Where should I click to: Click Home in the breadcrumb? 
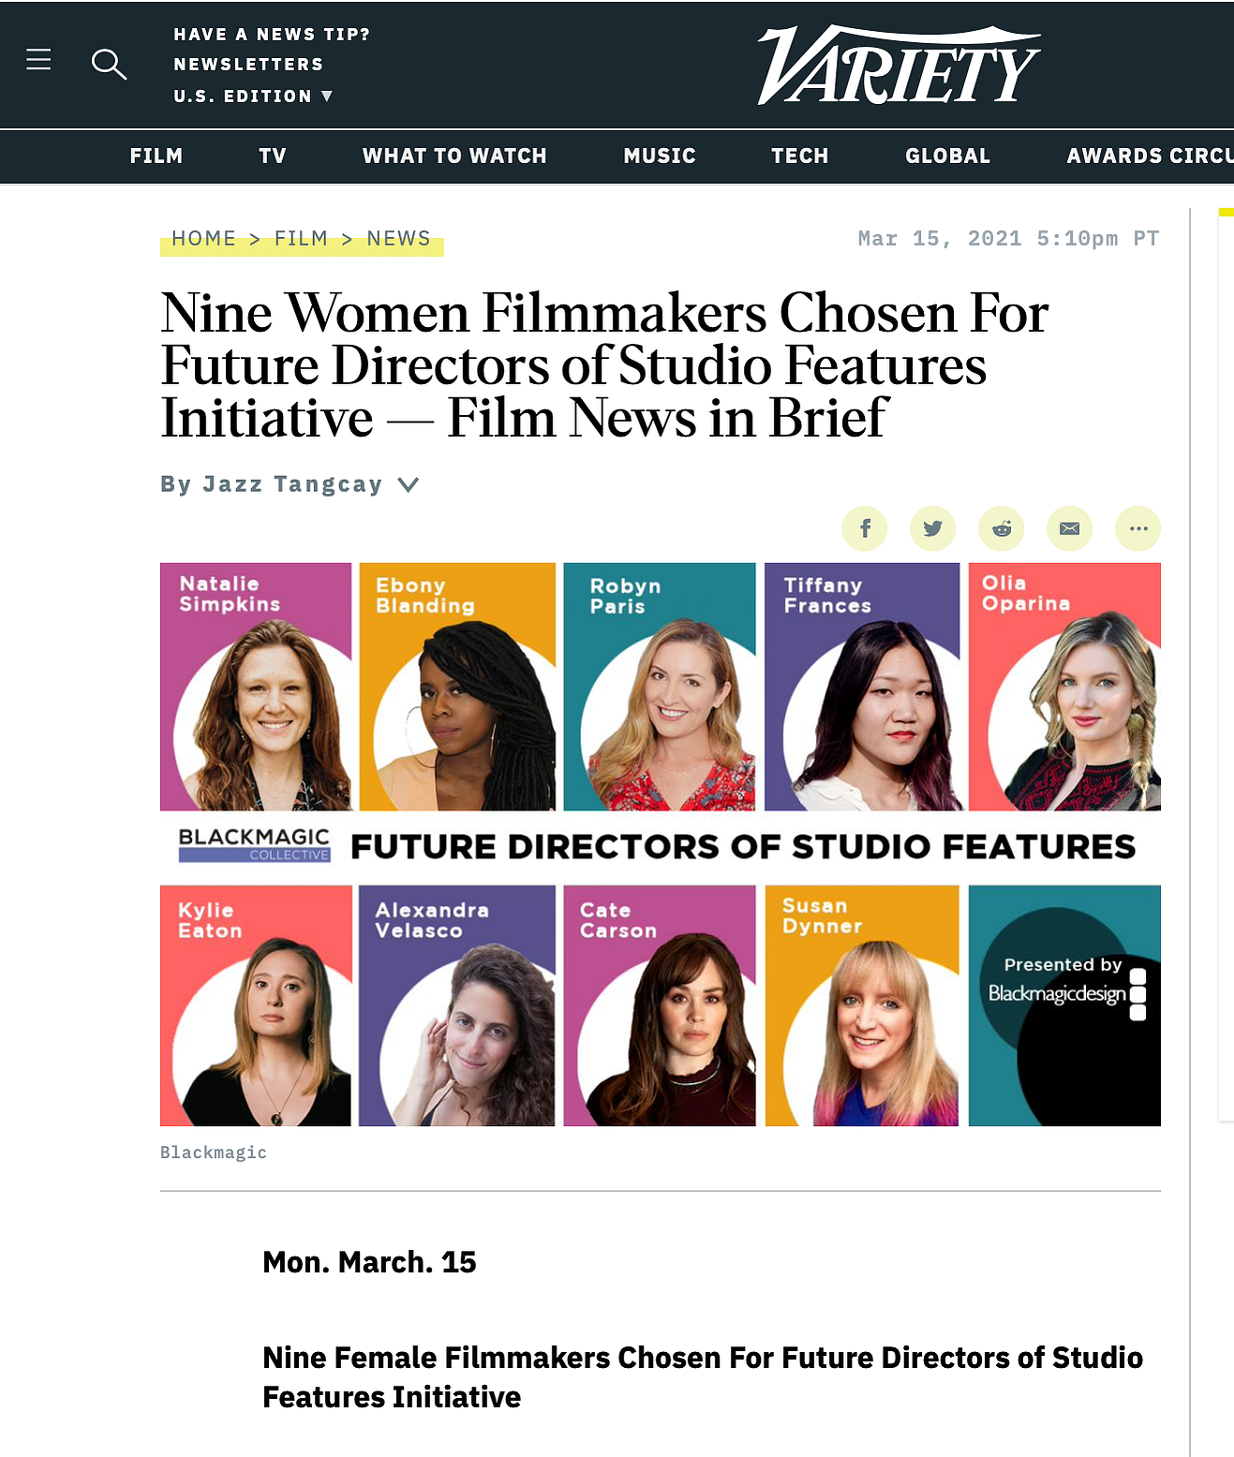click(x=203, y=238)
